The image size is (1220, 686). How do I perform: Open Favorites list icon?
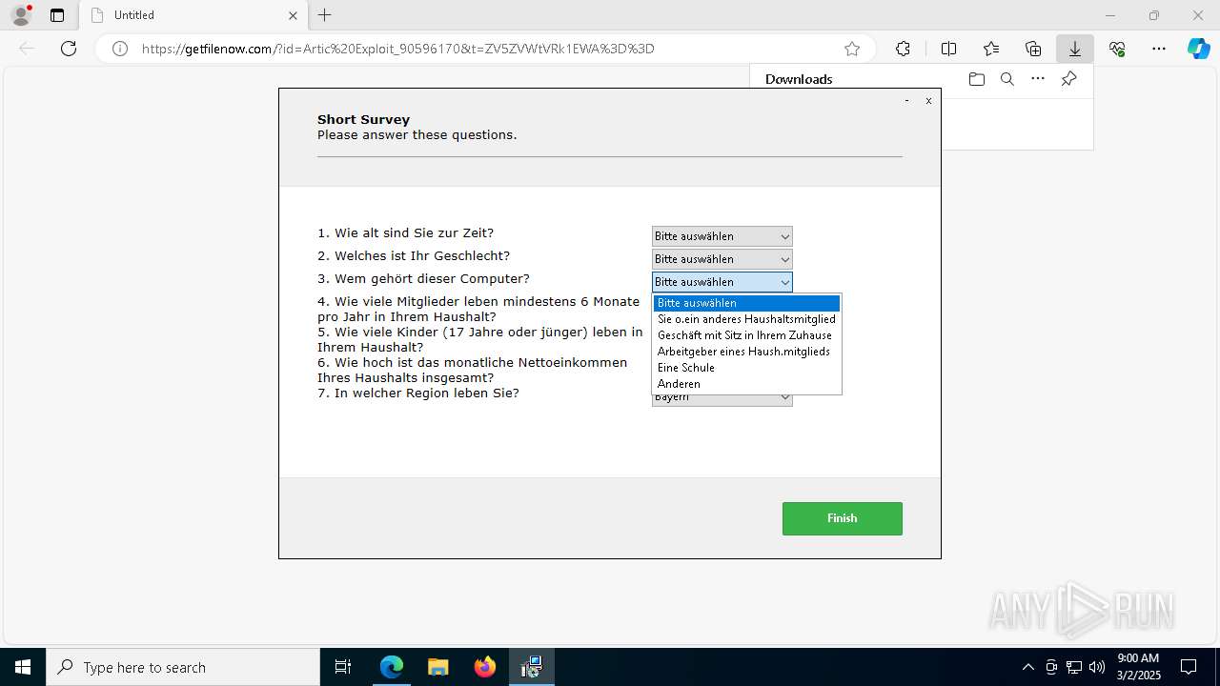991,49
